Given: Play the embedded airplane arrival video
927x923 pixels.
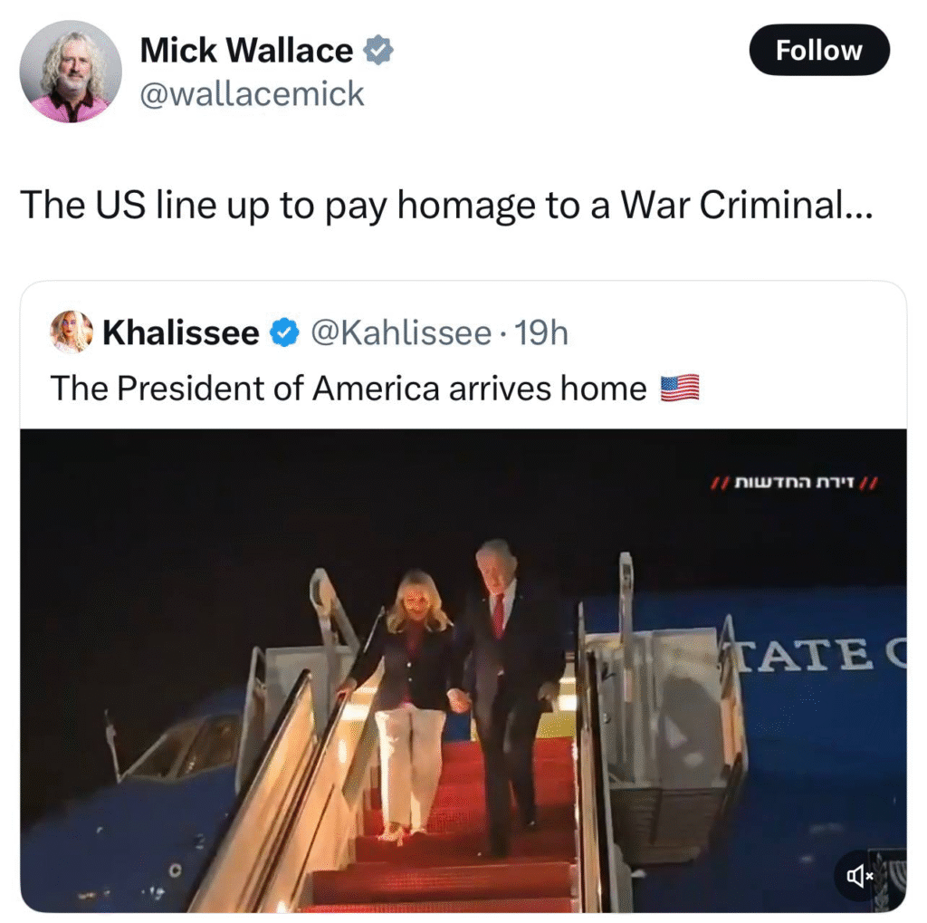Looking at the screenshot, I should point(463,670).
